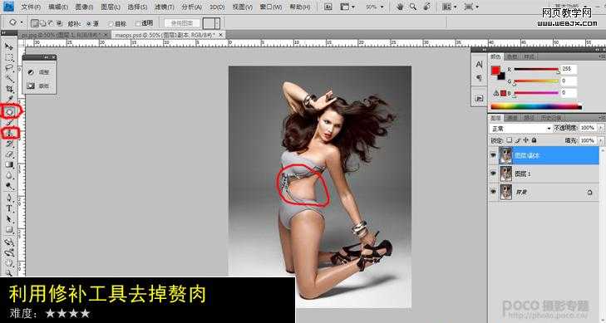Open the blend mode 正常 dropdown
This screenshot has height=323, width=606.
tap(520, 129)
